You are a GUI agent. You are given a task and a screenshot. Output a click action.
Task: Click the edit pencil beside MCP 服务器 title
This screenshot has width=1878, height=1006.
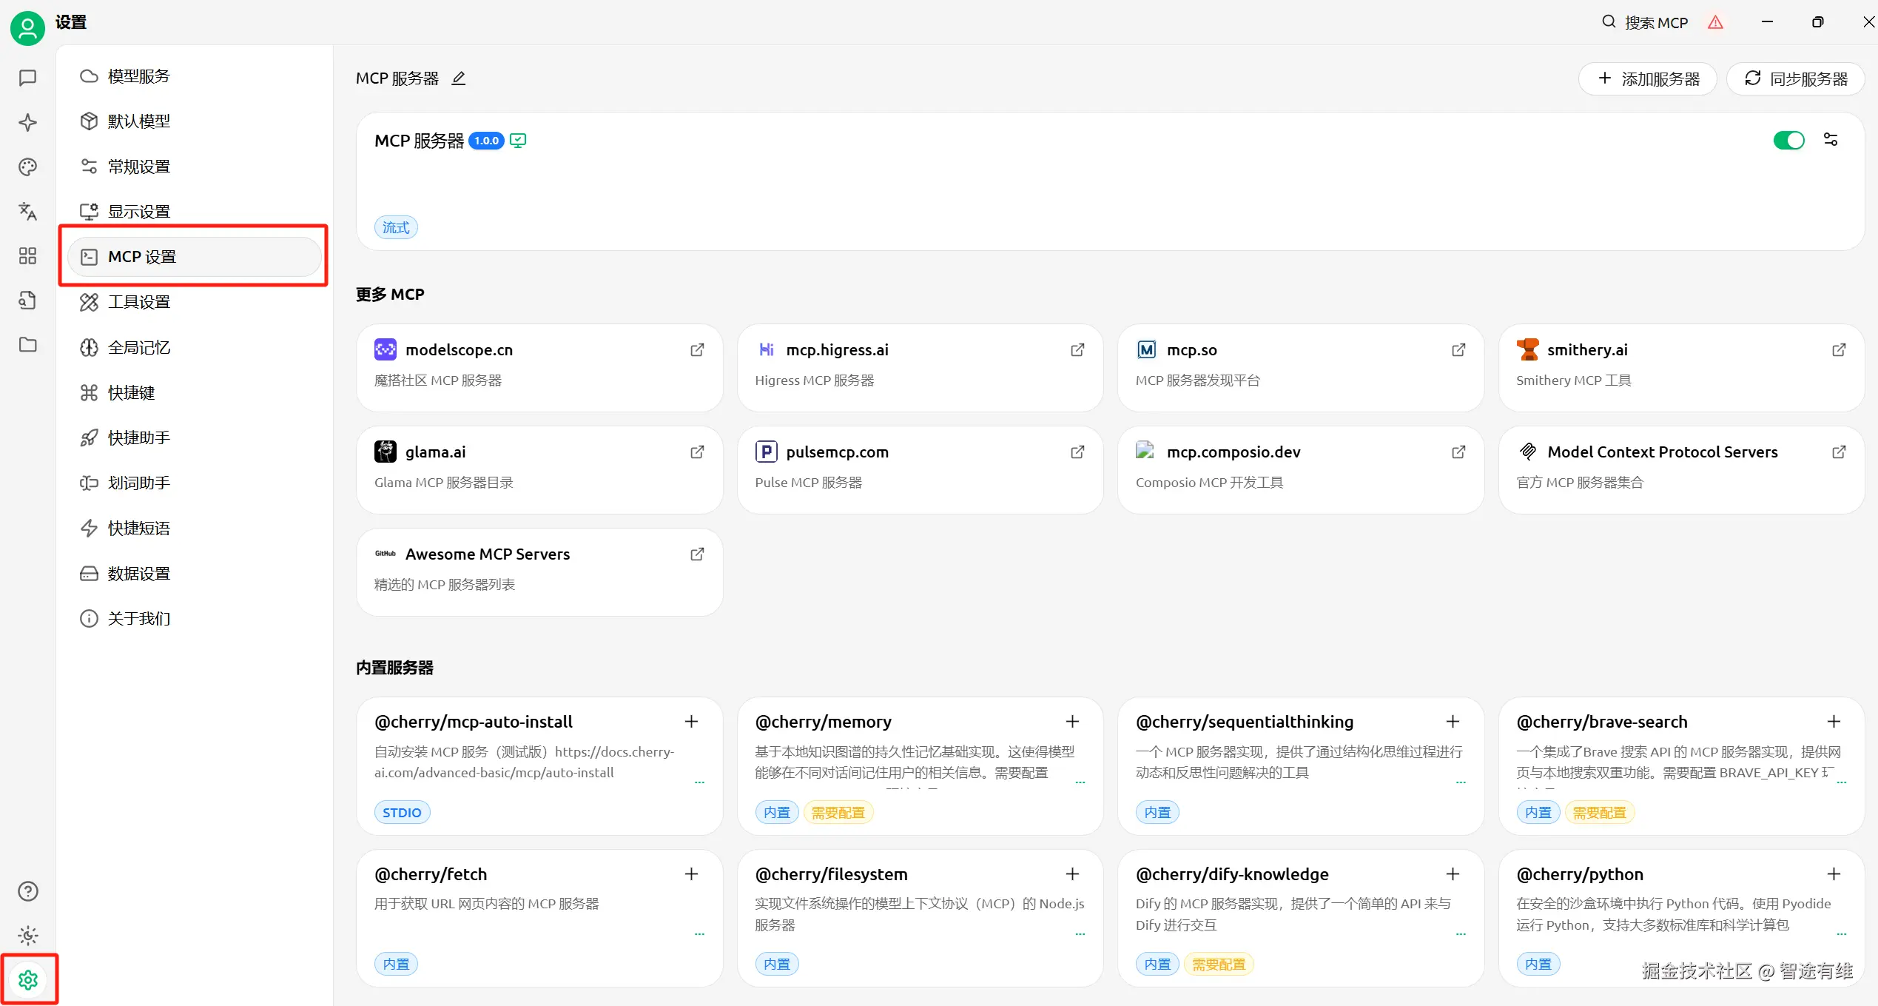[459, 78]
